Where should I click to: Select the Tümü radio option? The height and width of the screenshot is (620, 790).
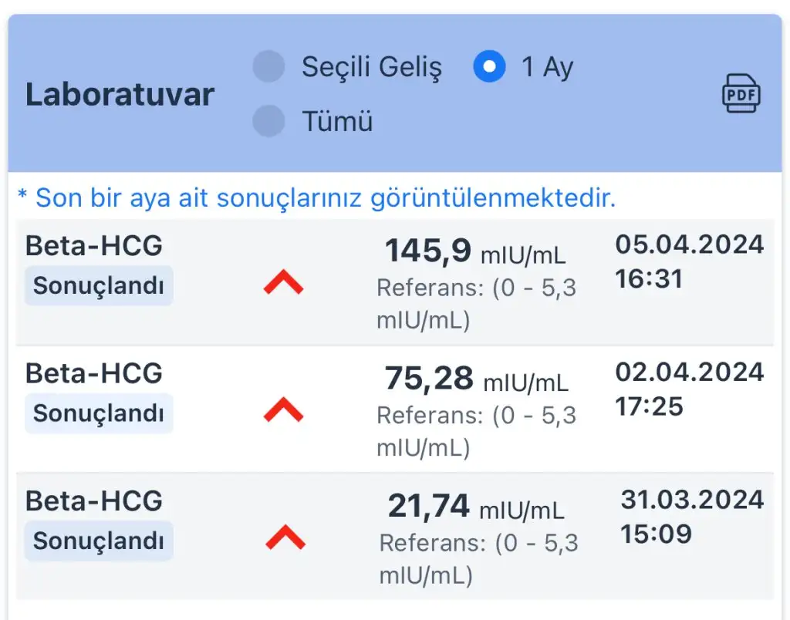(268, 121)
